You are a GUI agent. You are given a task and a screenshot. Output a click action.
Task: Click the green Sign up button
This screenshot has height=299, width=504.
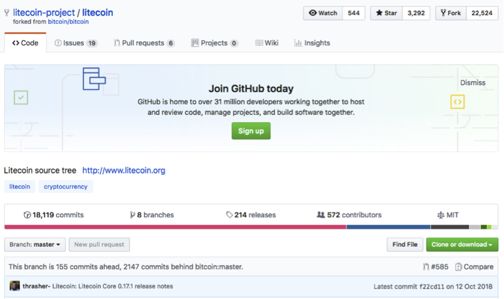pos(251,131)
